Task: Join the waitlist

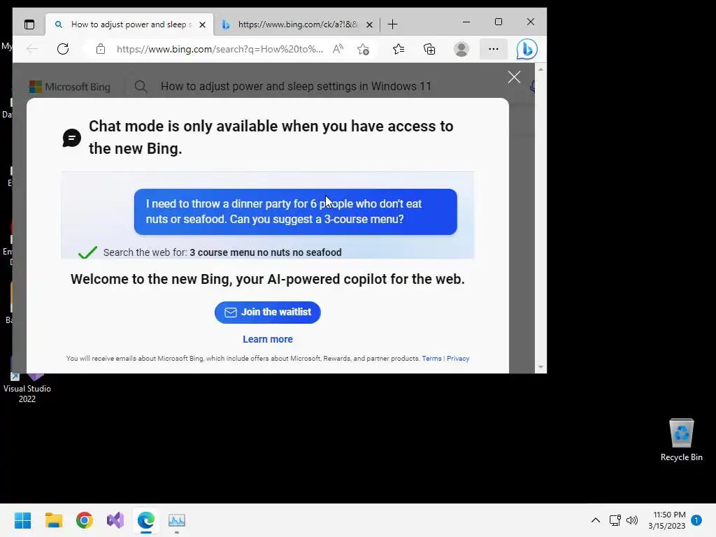Action: [x=268, y=313]
